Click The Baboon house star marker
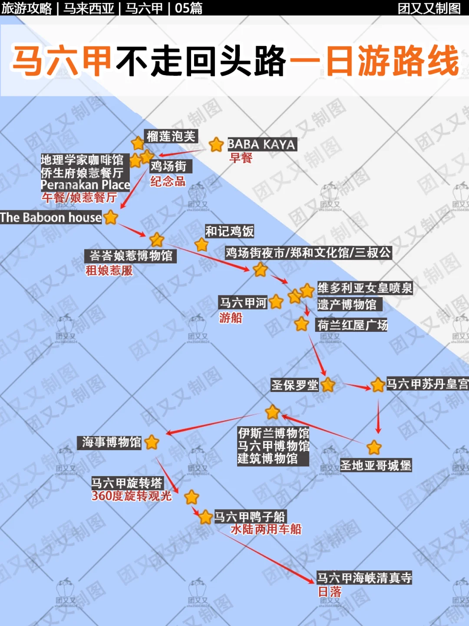This screenshot has width=469, height=626. [111, 218]
